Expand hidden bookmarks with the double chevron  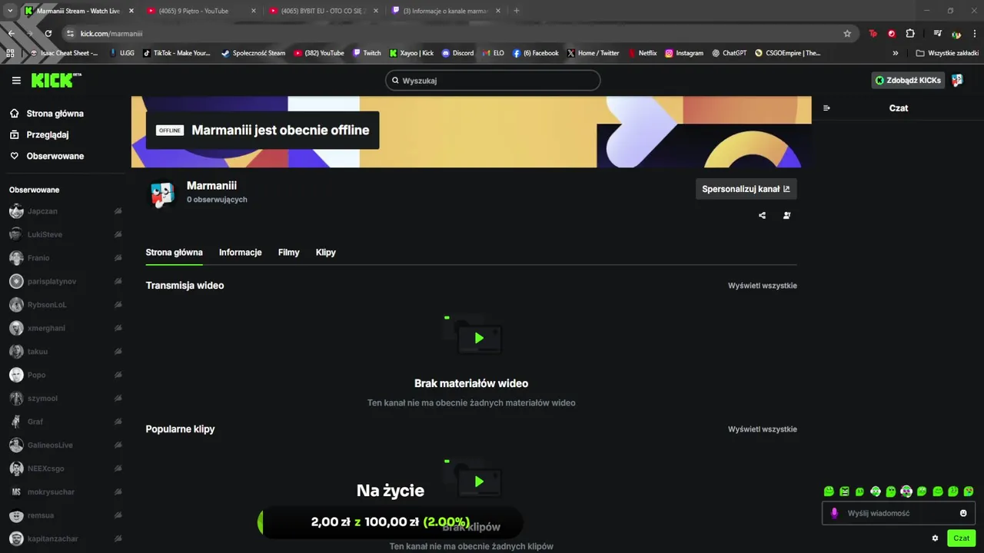click(895, 53)
